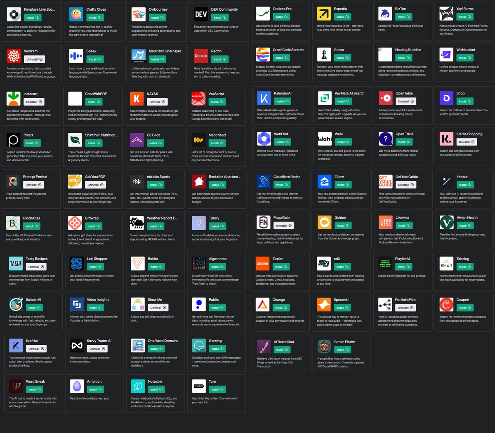Click the Coupert logo icon
The width and height of the screenshot is (495, 433).
click(x=446, y=304)
